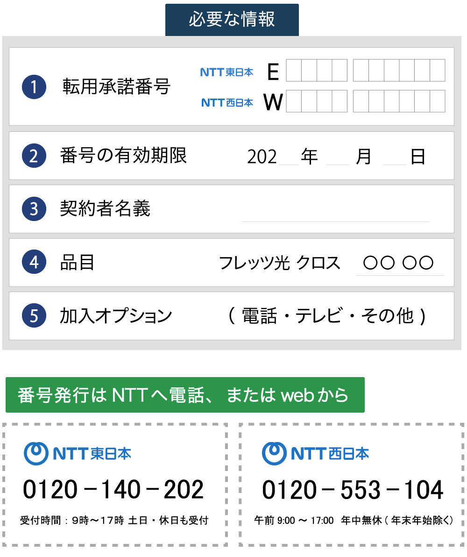Click the small NTT西日本 logo beside W
The width and height of the screenshot is (467, 557).
pos(227,102)
